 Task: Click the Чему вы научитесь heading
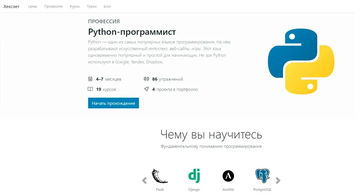tap(211, 134)
